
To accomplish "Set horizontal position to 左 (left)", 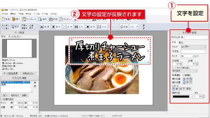I will point(184,79).
